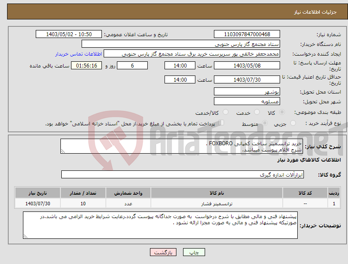
Task: Click the table need date 1403/07/30 cell
Action: pos(37,204)
